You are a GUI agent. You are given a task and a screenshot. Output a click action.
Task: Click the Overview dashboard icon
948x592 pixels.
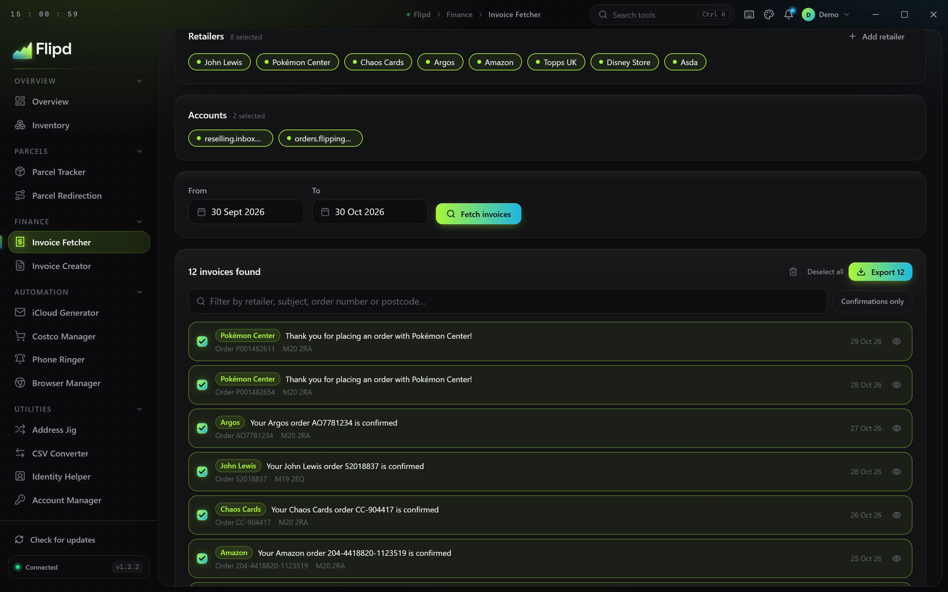(20, 101)
